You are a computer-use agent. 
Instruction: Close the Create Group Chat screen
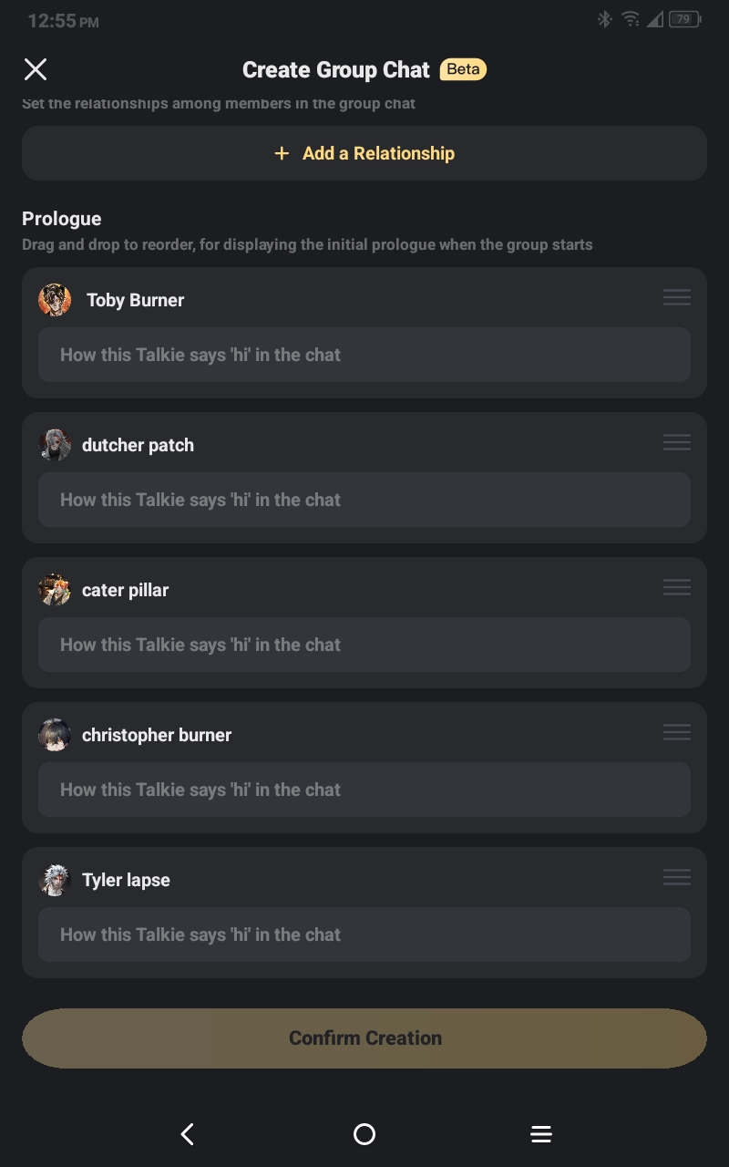[x=36, y=69]
